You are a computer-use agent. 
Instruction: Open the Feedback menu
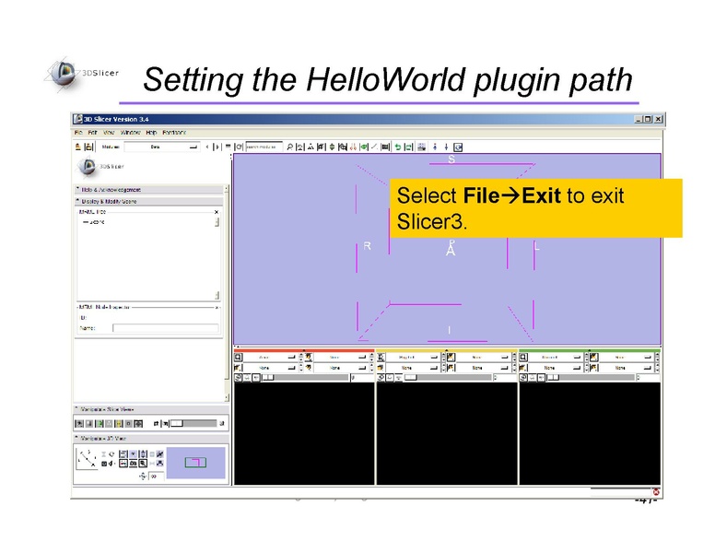[x=174, y=133]
